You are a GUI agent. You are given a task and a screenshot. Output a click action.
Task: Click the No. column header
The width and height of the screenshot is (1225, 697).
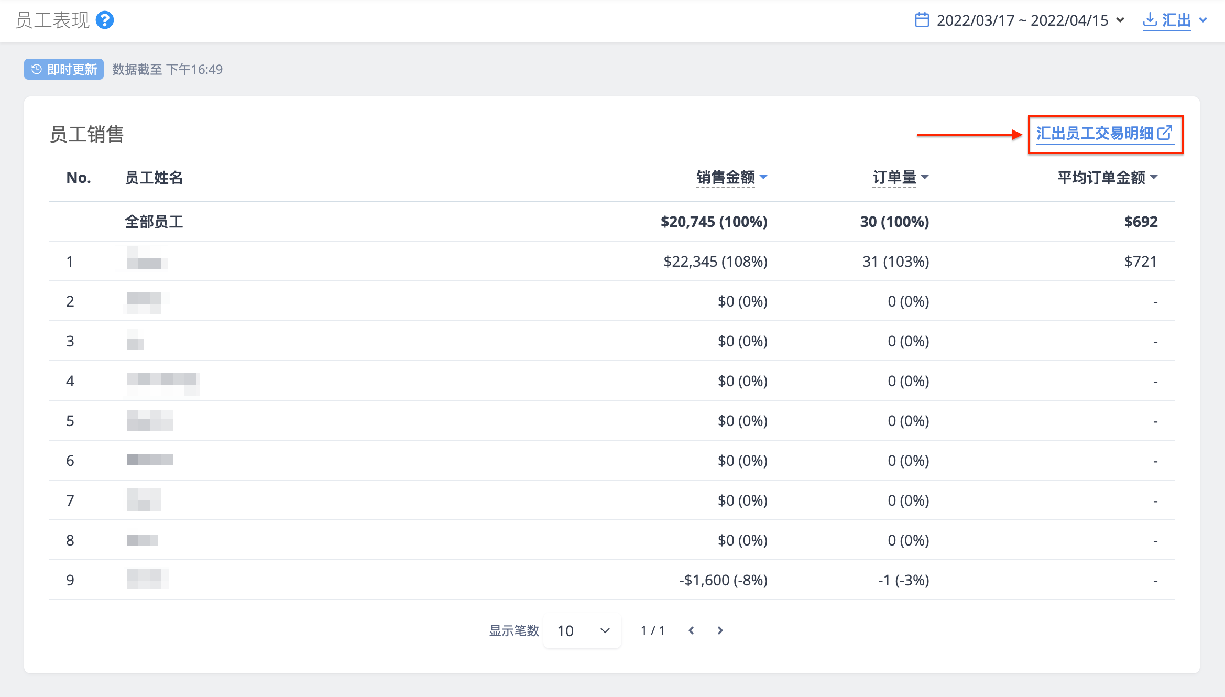pyautogui.click(x=79, y=178)
